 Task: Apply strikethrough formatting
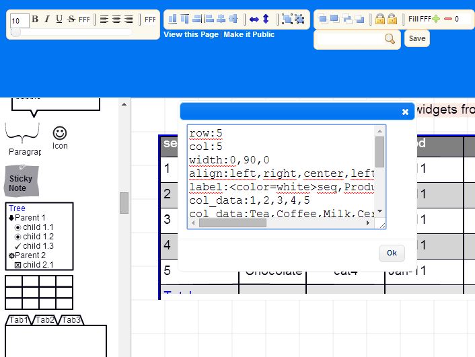pos(71,19)
